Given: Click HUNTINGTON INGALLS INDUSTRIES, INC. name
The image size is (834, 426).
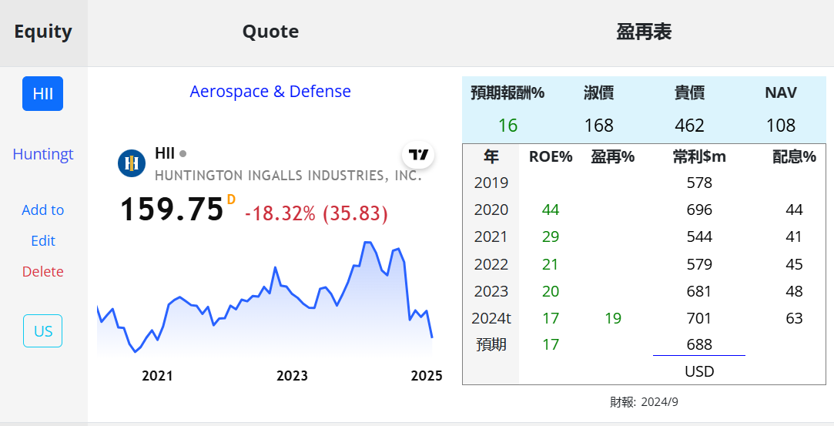Looking at the screenshot, I should tap(288, 176).
